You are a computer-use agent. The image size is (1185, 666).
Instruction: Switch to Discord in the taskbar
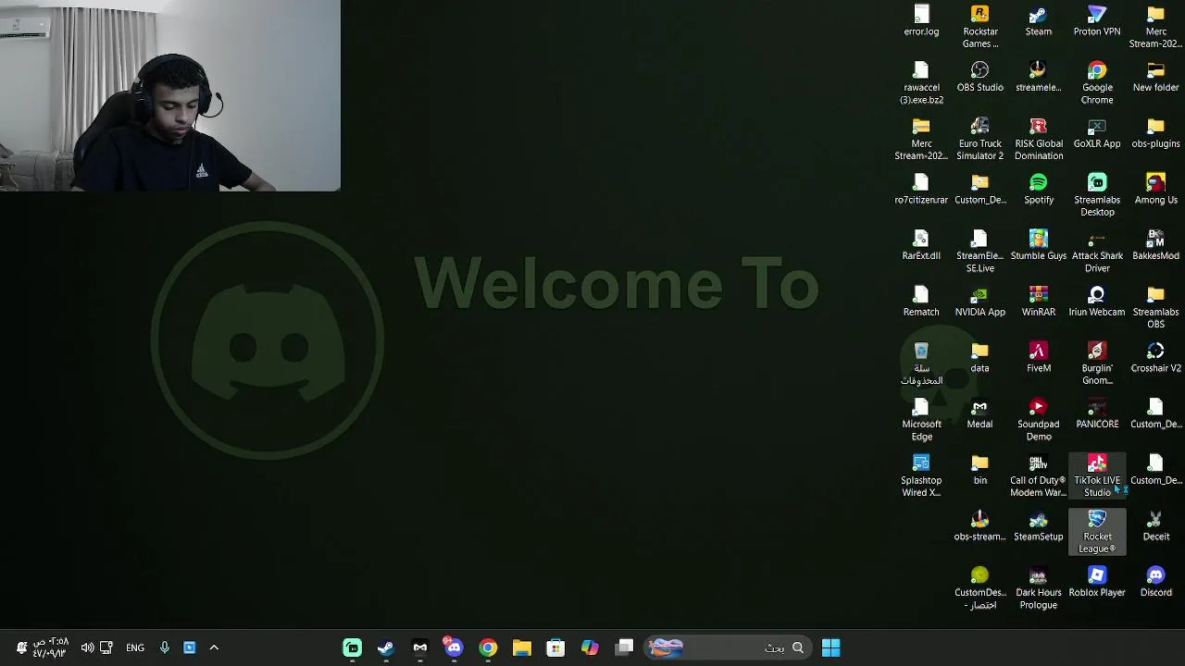(454, 647)
